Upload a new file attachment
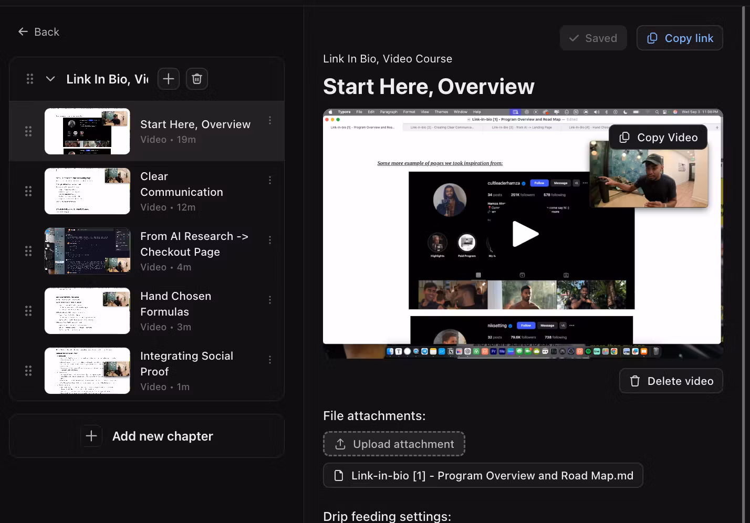The image size is (750, 523). pyautogui.click(x=394, y=444)
